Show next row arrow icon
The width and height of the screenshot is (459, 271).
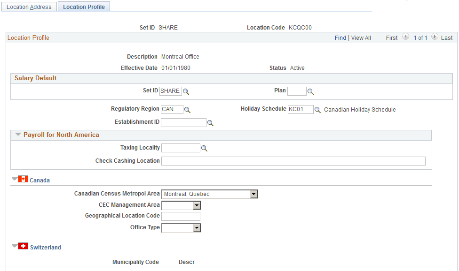pos(435,37)
